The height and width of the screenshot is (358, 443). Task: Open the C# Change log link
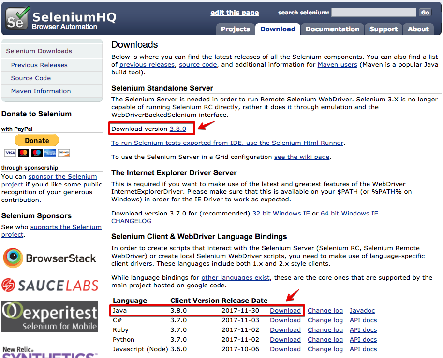tap(325, 320)
